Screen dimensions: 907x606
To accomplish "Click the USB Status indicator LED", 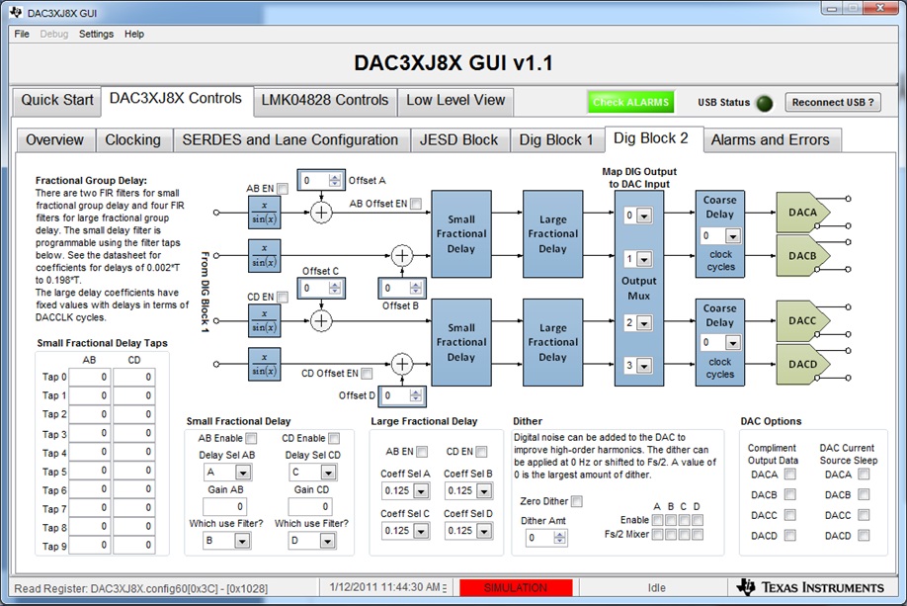I will (765, 103).
